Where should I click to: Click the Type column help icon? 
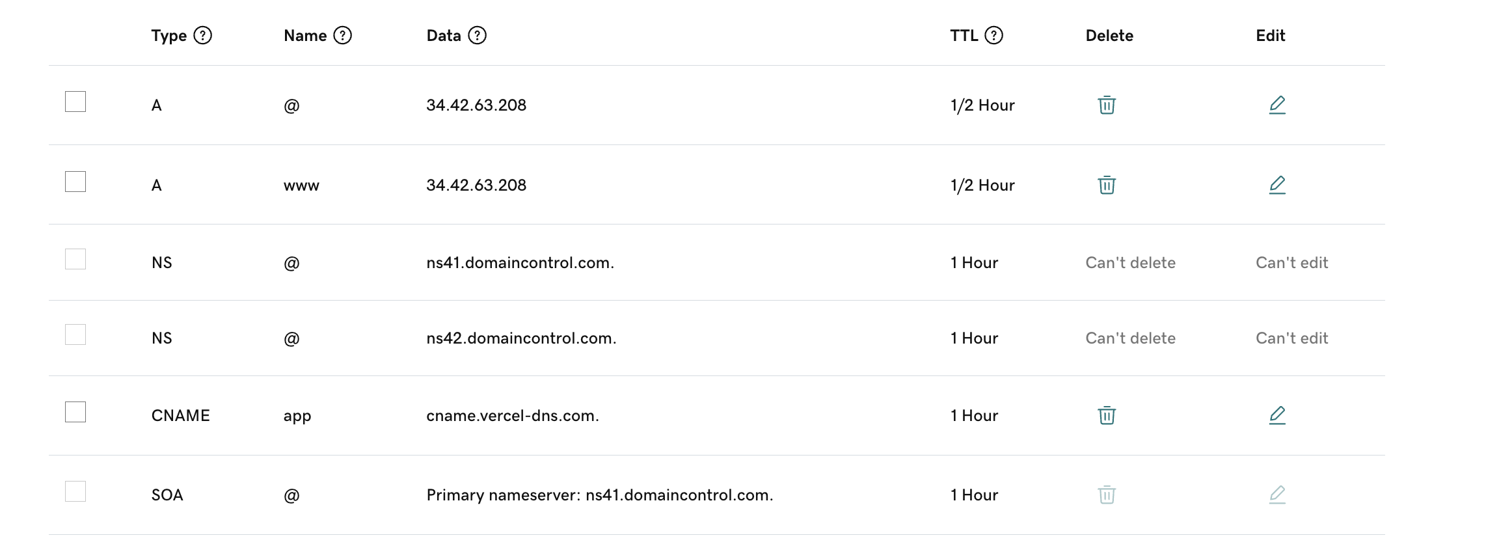pos(203,35)
